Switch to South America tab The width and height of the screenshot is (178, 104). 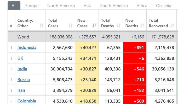coord(114,5)
